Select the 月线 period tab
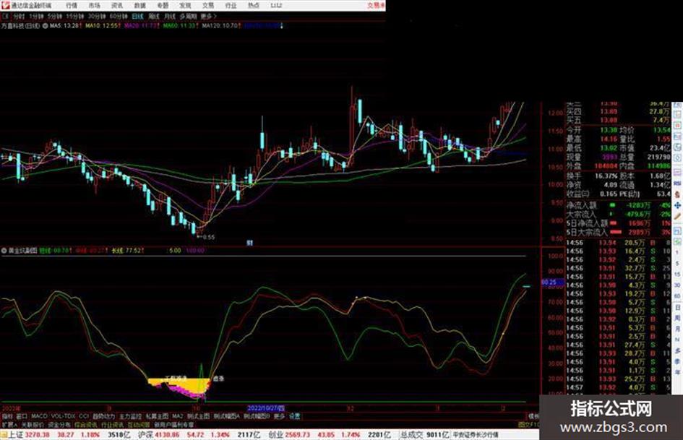Image resolution: width=683 pixels, height=440 pixels. (x=169, y=17)
